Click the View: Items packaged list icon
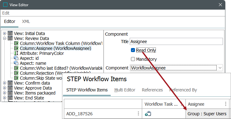This screenshot has height=119, width=231. tap(10, 93)
